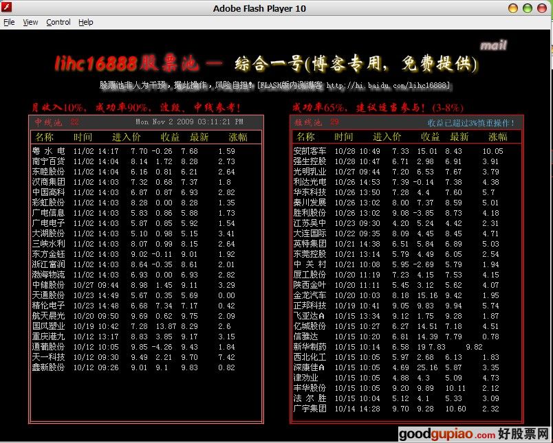Click the 进入价 header in left table
553x443 pixels.
(127, 137)
